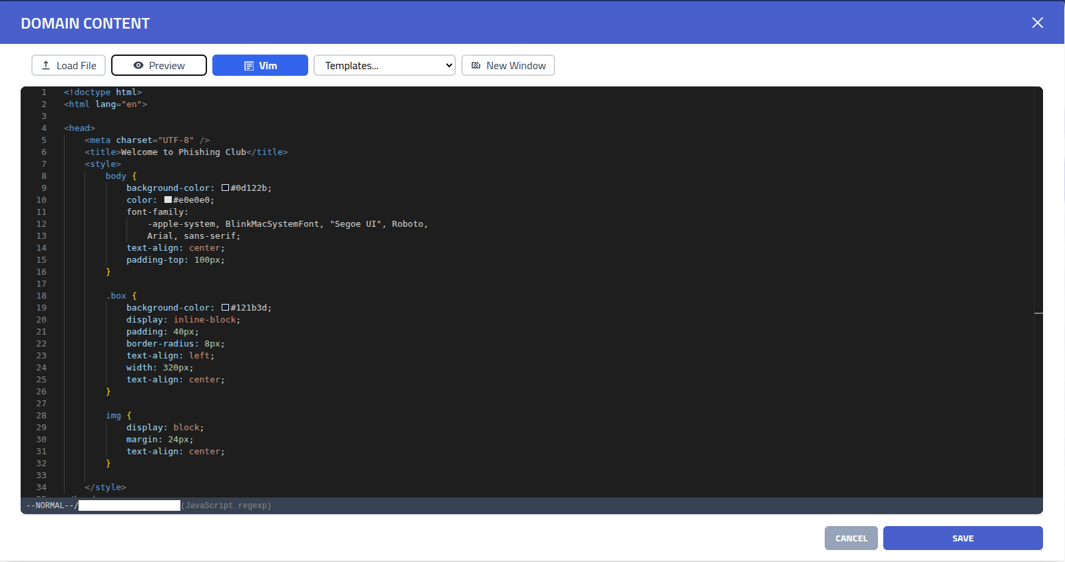Click the editor overview ruler marker
1065x562 pixels.
coord(1038,313)
